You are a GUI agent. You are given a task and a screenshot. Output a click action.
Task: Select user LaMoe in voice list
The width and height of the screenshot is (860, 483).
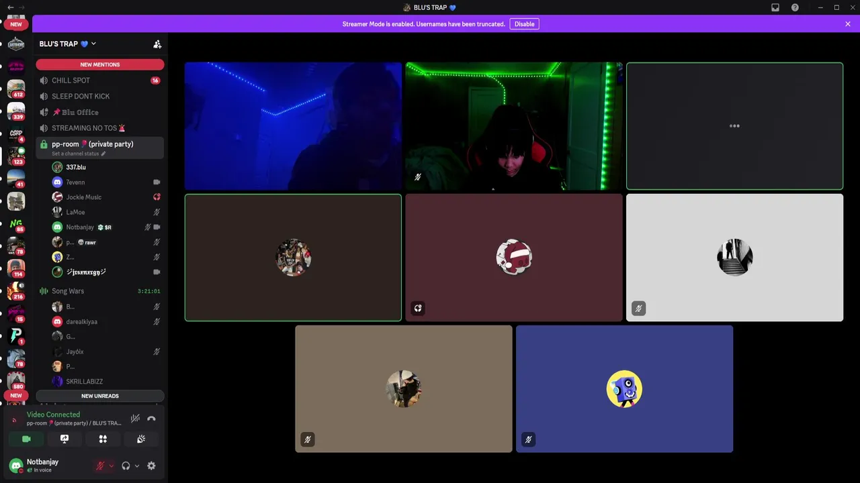pos(106,212)
